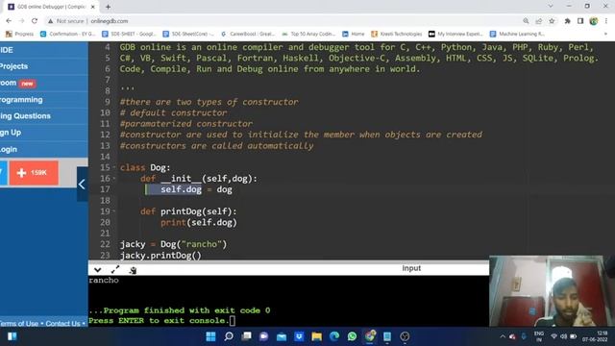Click on line 22 jacky = Dog("rancho")
This screenshot has height=346, width=615.
pyautogui.click(x=173, y=244)
